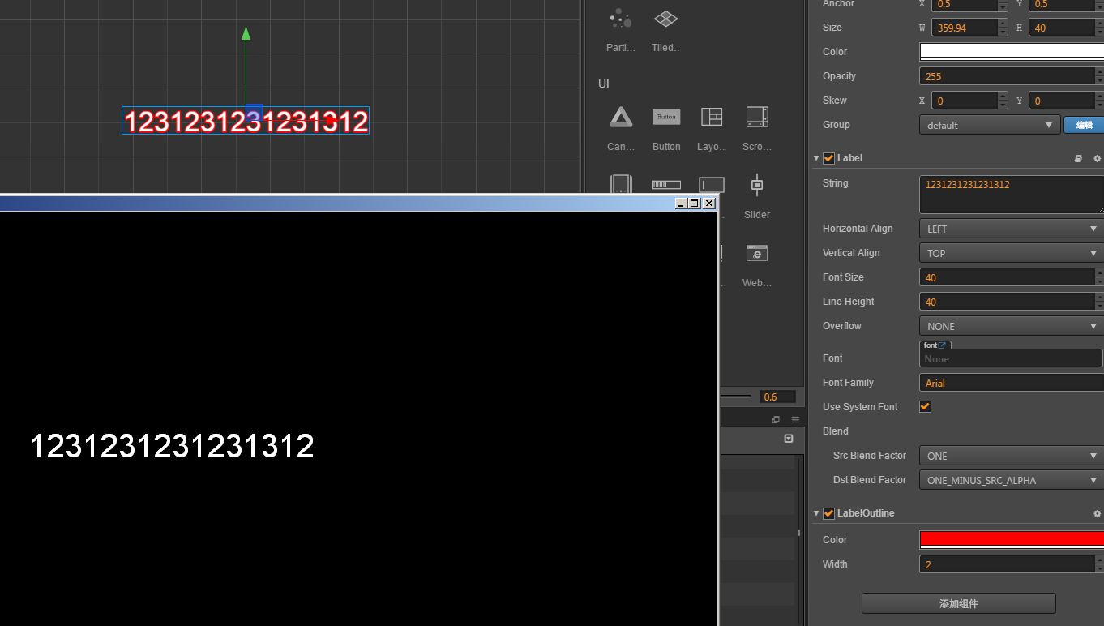Click the Opacity property label
The image size is (1104, 626).
(839, 76)
